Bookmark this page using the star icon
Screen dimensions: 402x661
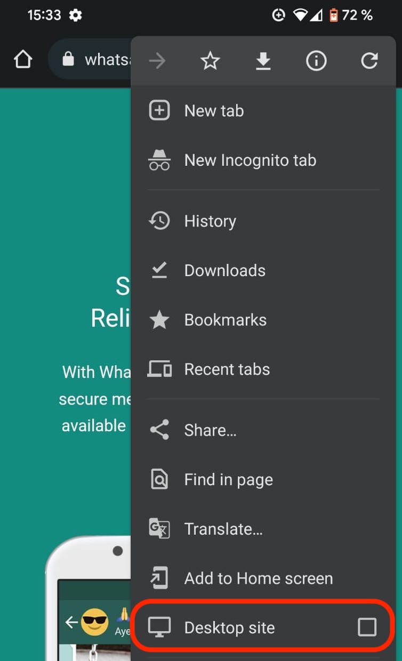tap(210, 60)
